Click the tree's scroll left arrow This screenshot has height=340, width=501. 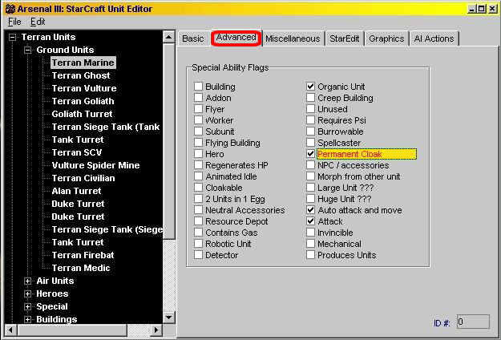coord(10,330)
